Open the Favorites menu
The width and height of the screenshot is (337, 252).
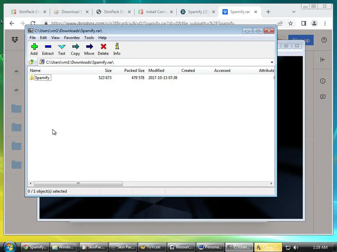tap(72, 38)
